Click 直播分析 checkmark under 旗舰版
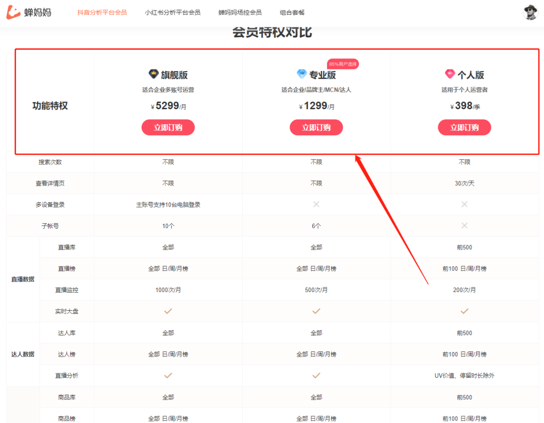544x423 pixels. 168,376
